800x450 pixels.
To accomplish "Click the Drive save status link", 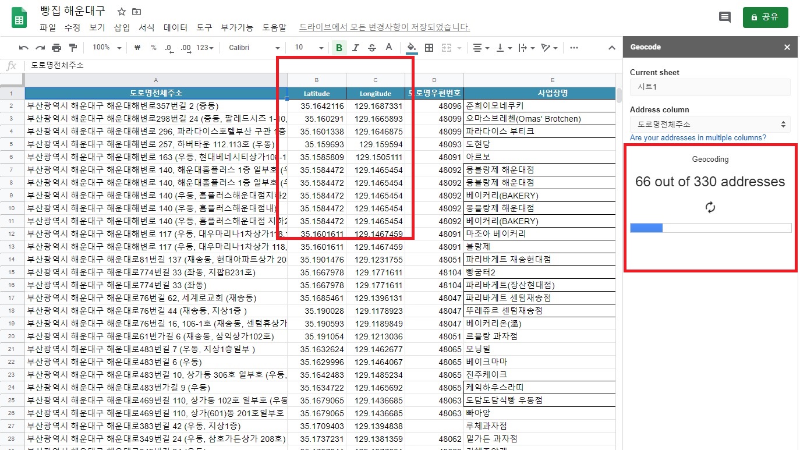I will [x=384, y=27].
